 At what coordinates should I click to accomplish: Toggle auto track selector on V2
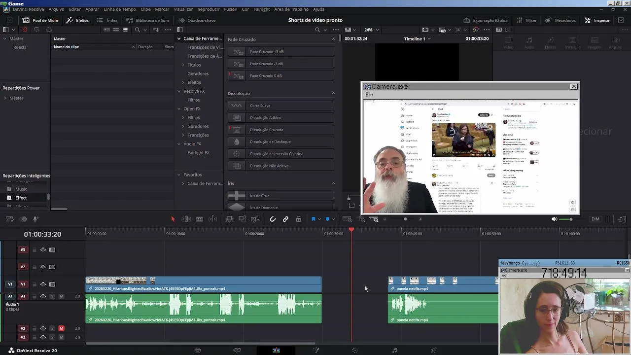(x=43, y=267)
